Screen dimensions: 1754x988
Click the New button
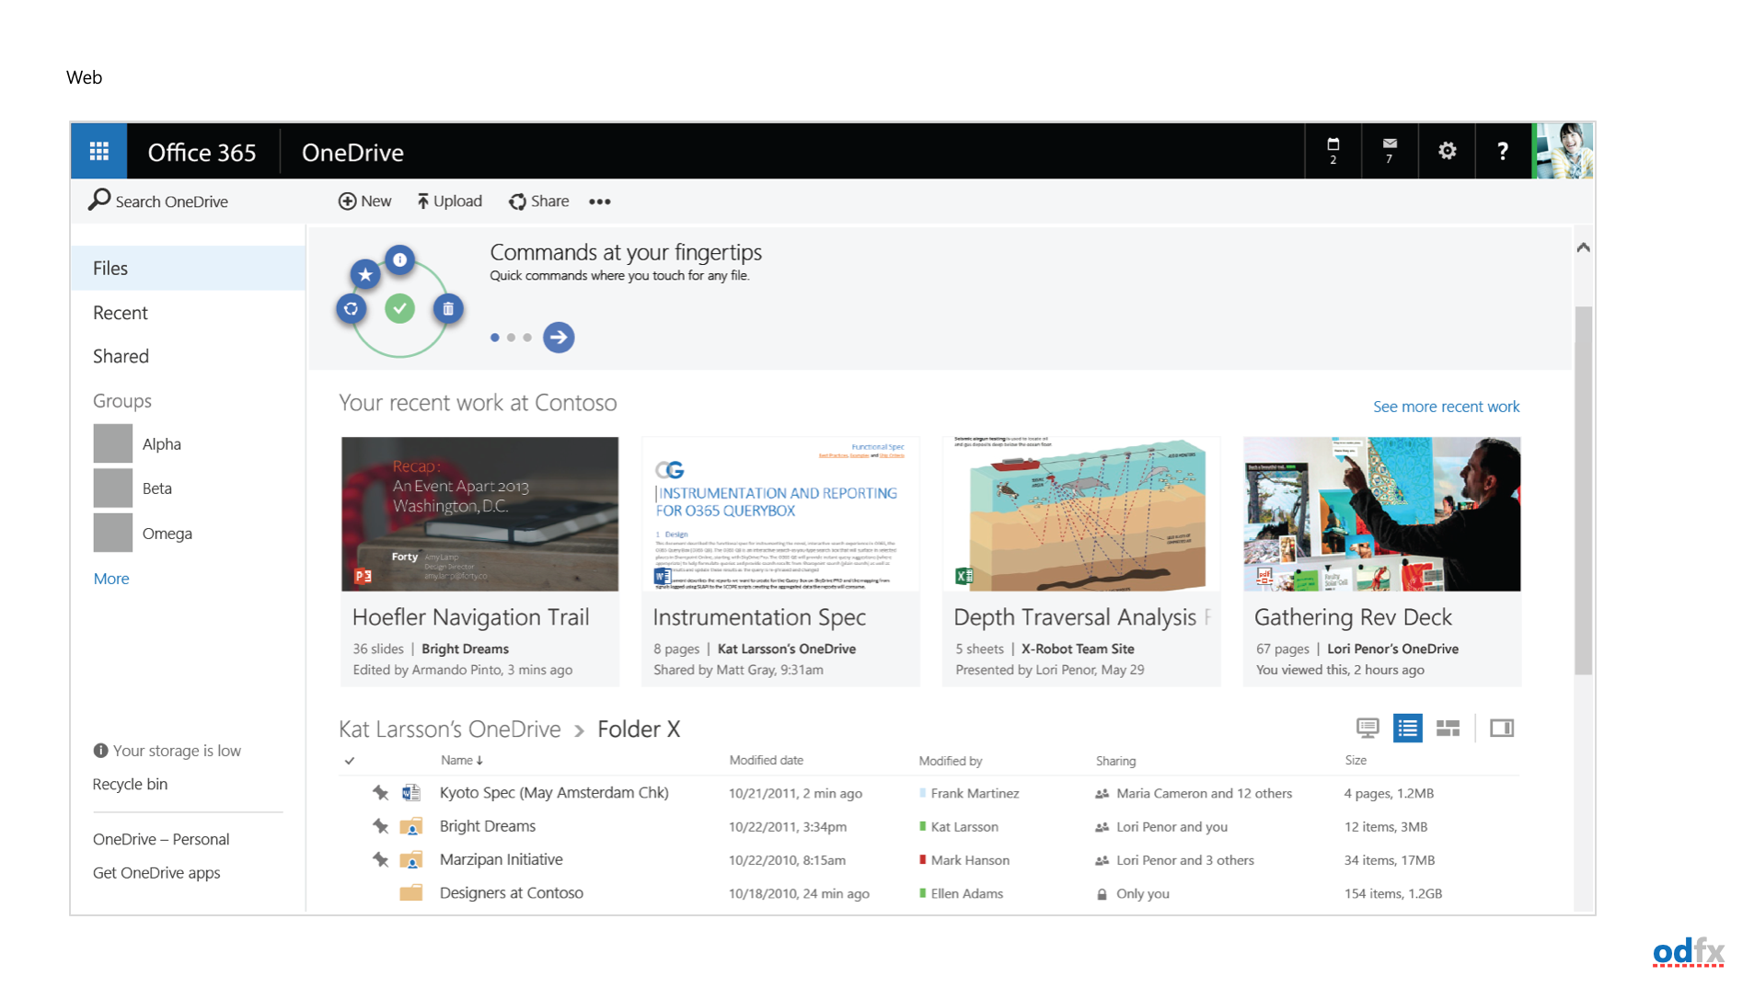tap(364, 201)
